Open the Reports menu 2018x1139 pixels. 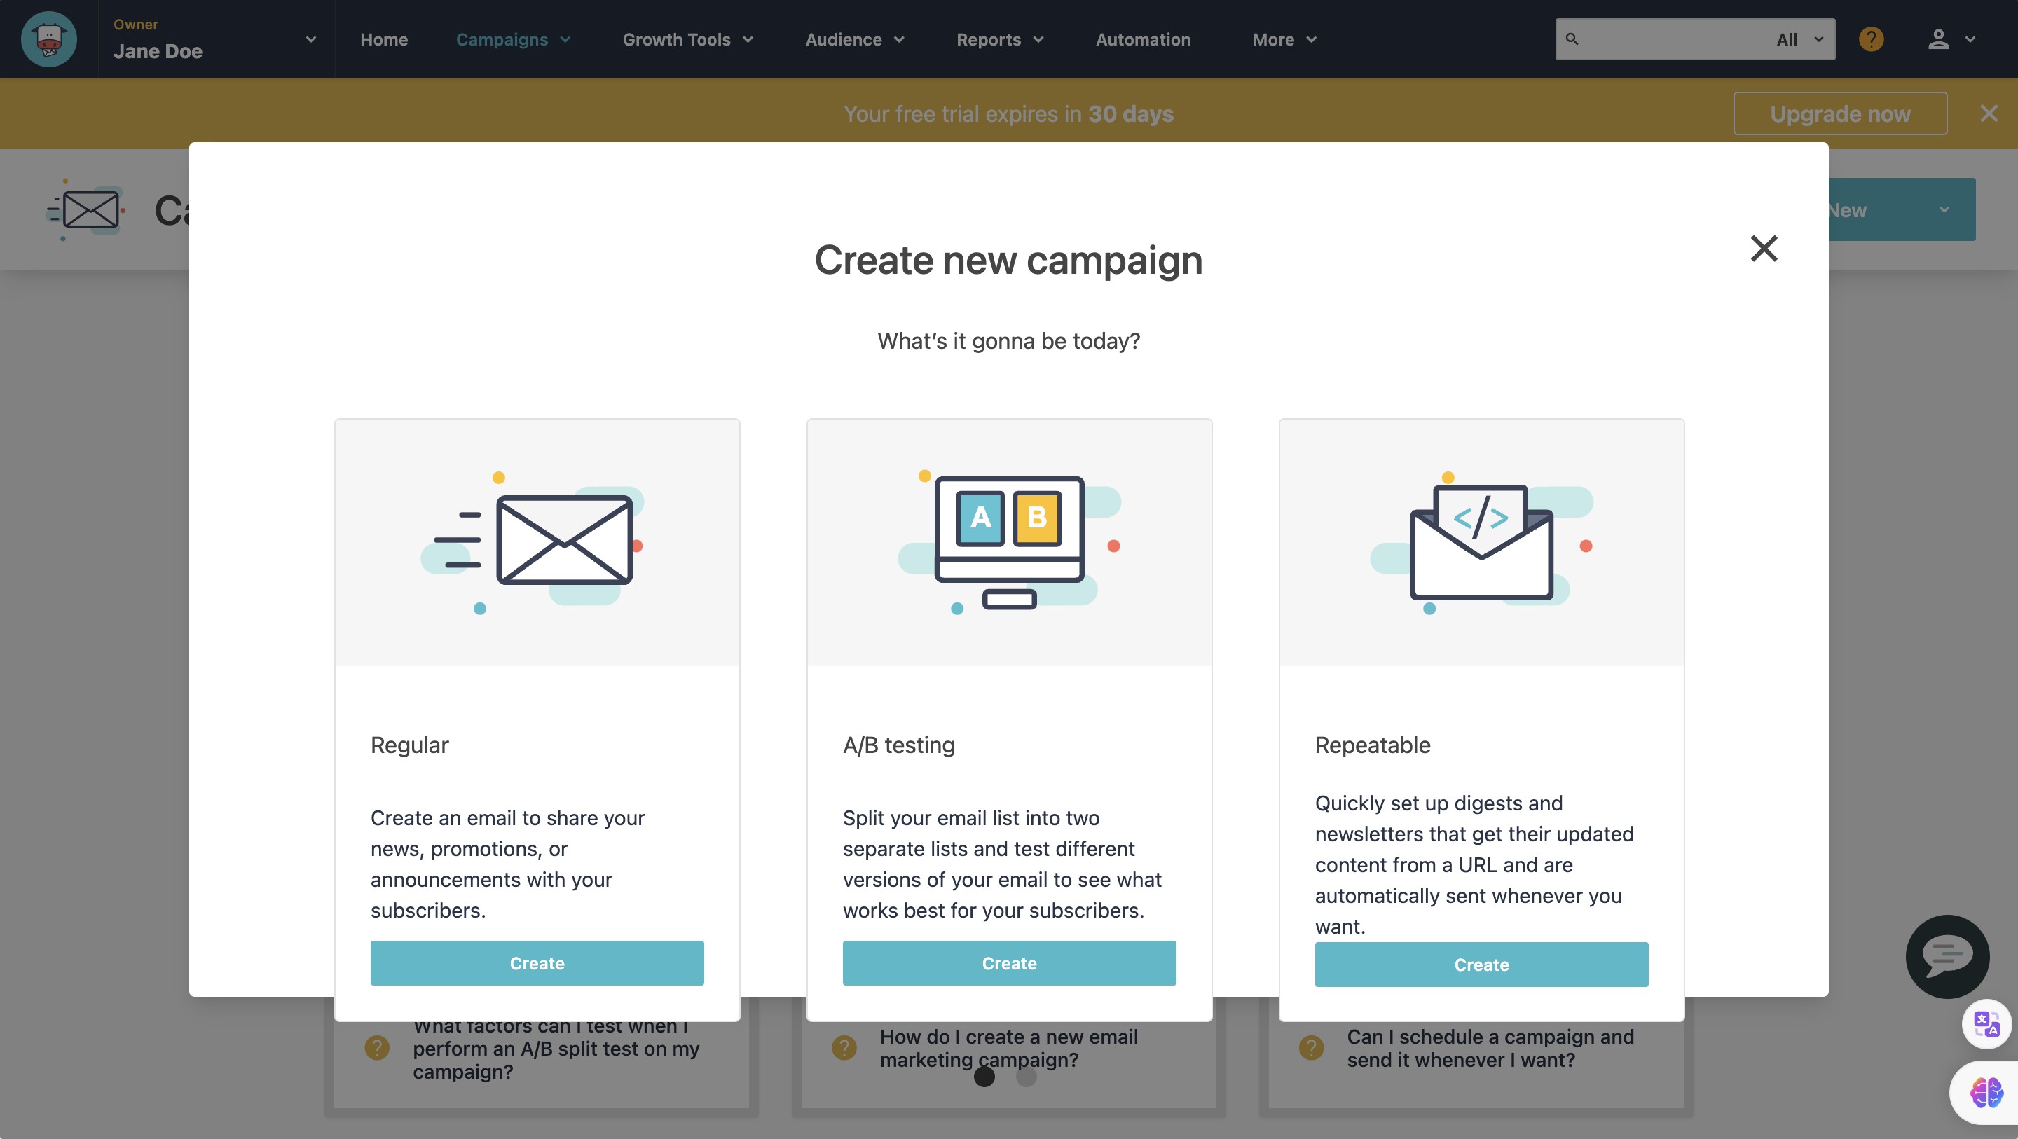coord(1000,39)
